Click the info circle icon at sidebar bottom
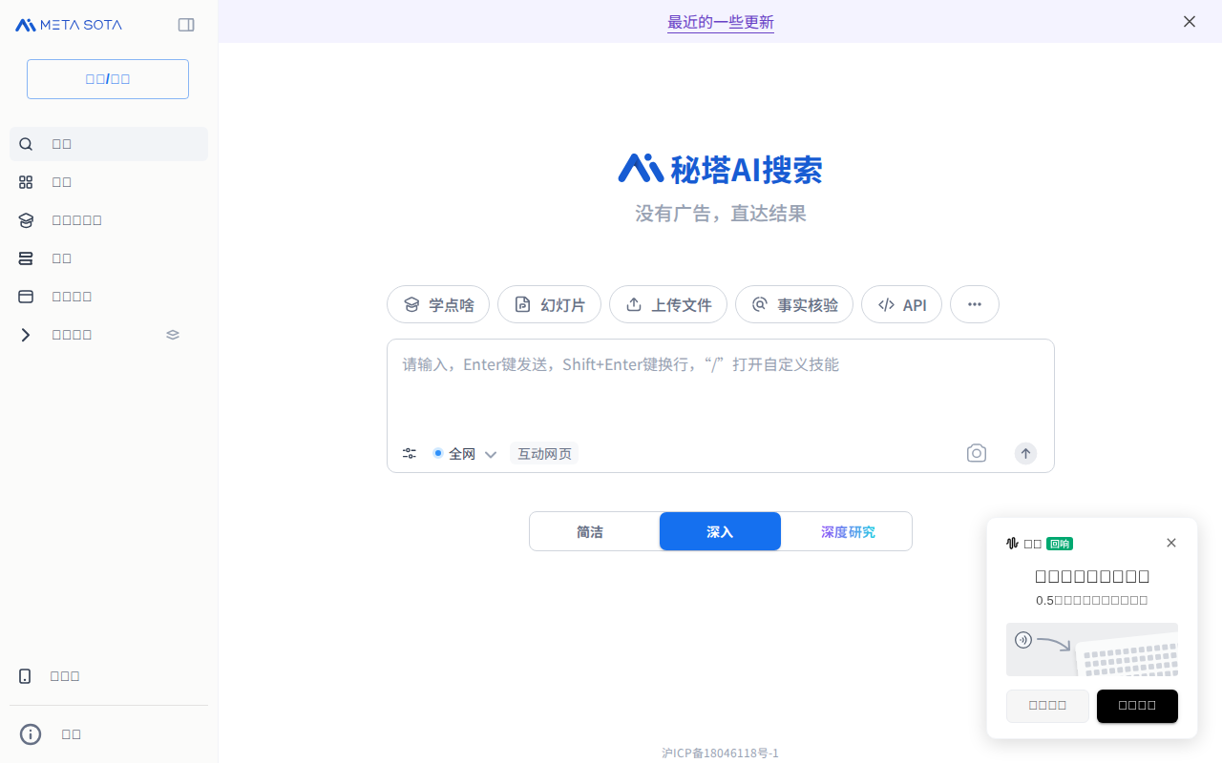Image resolution: width=1222 pixels, height=763 pixels. 31,734
